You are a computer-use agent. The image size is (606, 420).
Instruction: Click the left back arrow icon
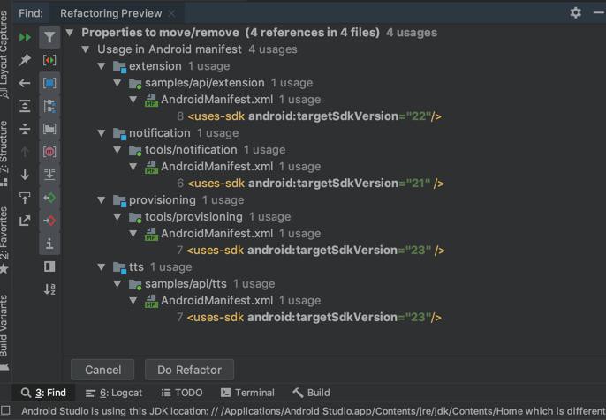(x=25, y=83)
